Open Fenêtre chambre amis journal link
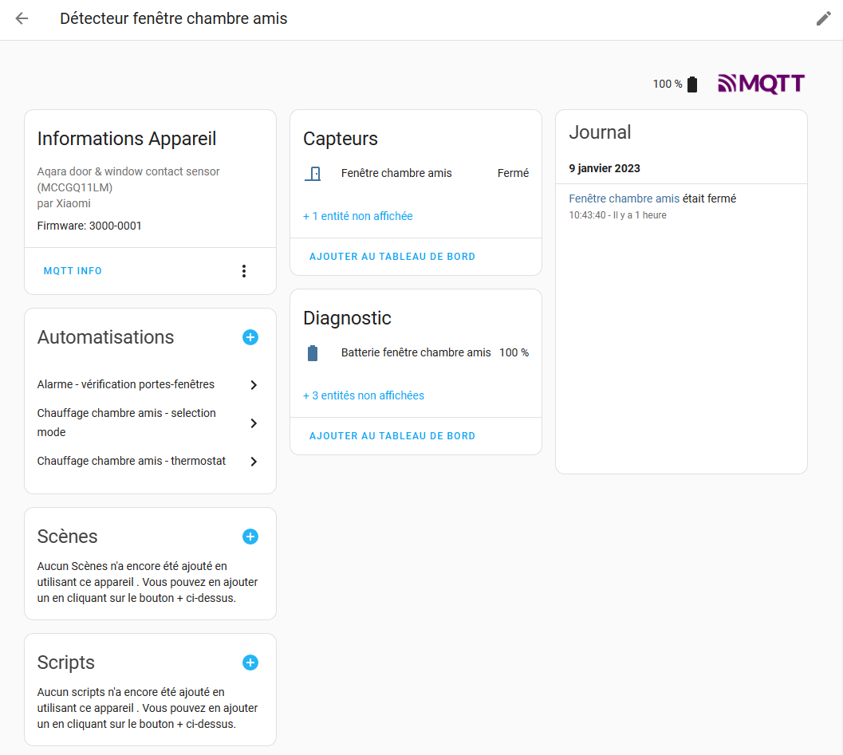Screen dimensions: 843x755 point(624,199)
